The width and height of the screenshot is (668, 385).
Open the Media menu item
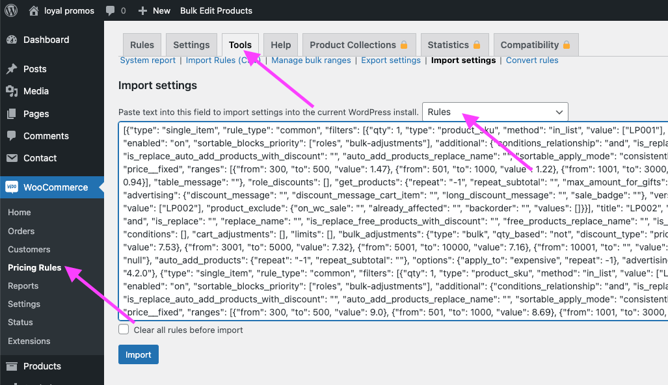click(36, 91)
